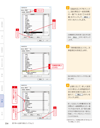Click the 削除(D) button in the top dialog
100x128 pixels.
tap(38, 37)
